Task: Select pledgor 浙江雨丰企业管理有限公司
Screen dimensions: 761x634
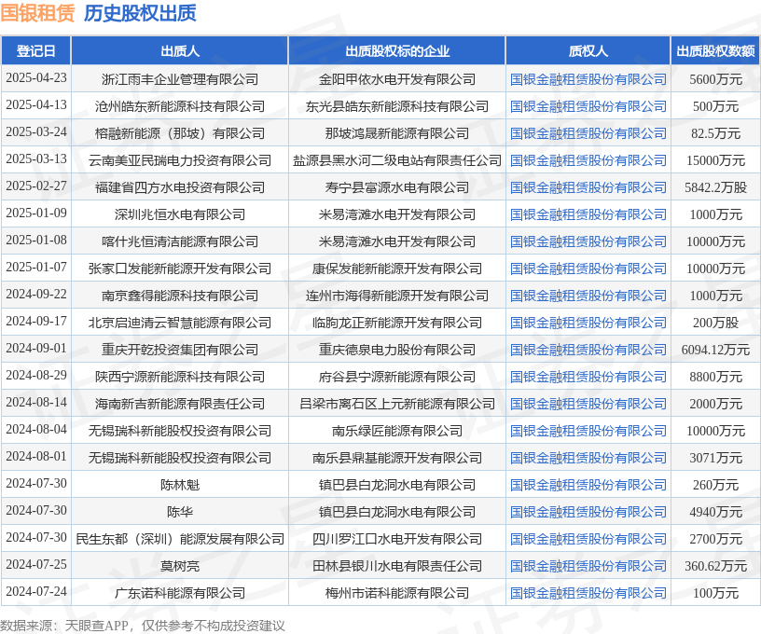Action: click(180, 79)
